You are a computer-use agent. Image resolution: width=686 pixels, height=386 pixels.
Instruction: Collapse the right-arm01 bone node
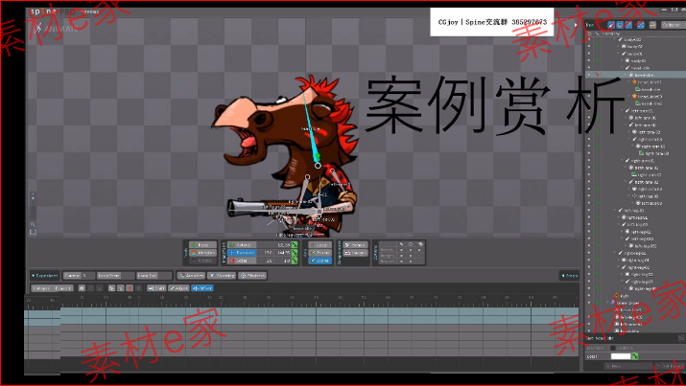click(622, 161)
